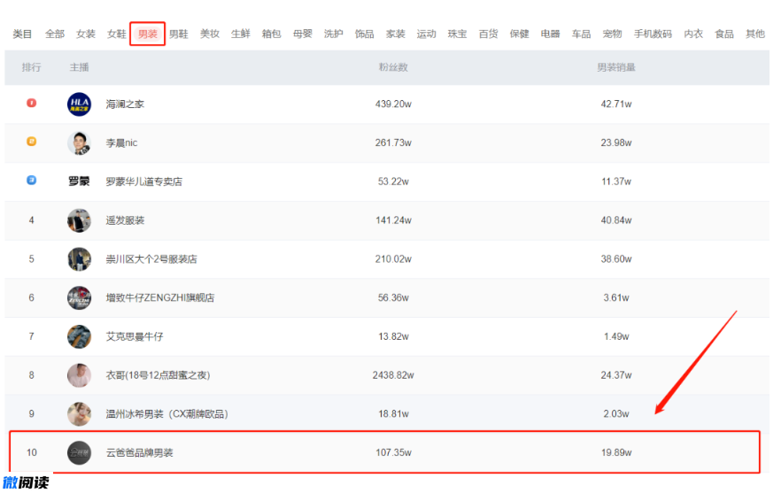Select the 其他 category tab
Image resolution: width=781 pixels, height=493 pixels.
755,34
